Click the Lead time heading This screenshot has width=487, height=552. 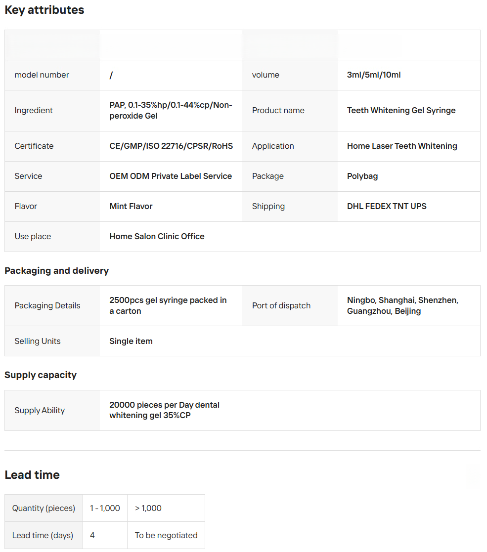tap(32, 475)
